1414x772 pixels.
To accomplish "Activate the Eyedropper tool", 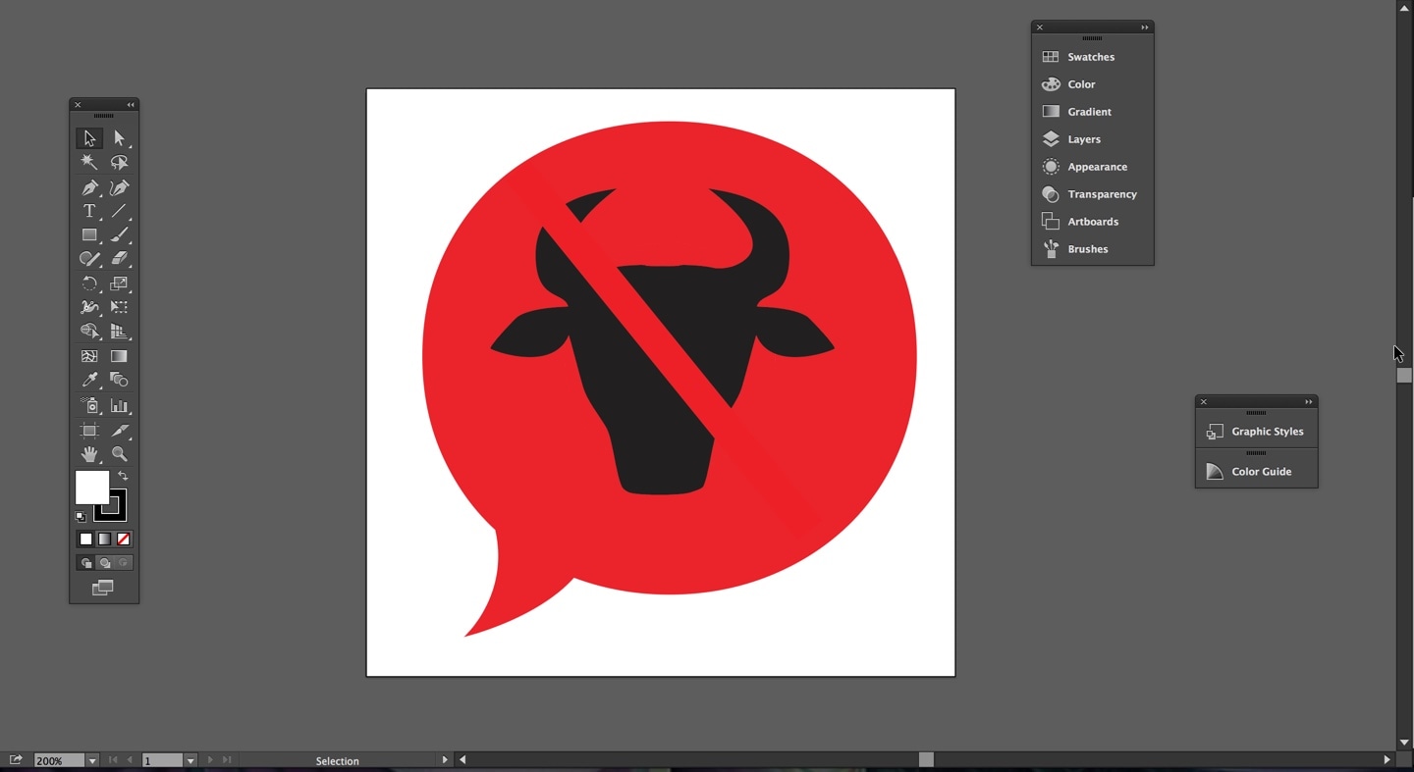I will (89, 381).
